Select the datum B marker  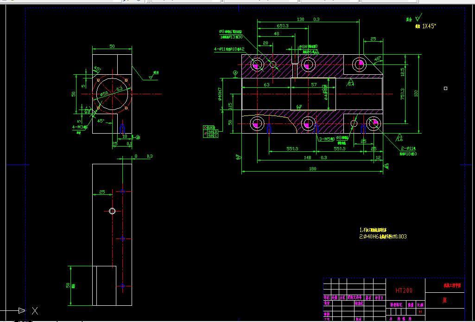(138, 137)
